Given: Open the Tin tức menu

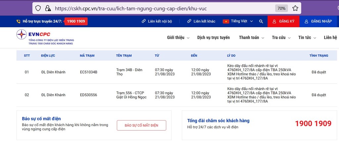Looking at the screenshot, I should click(x=307, y=38).
